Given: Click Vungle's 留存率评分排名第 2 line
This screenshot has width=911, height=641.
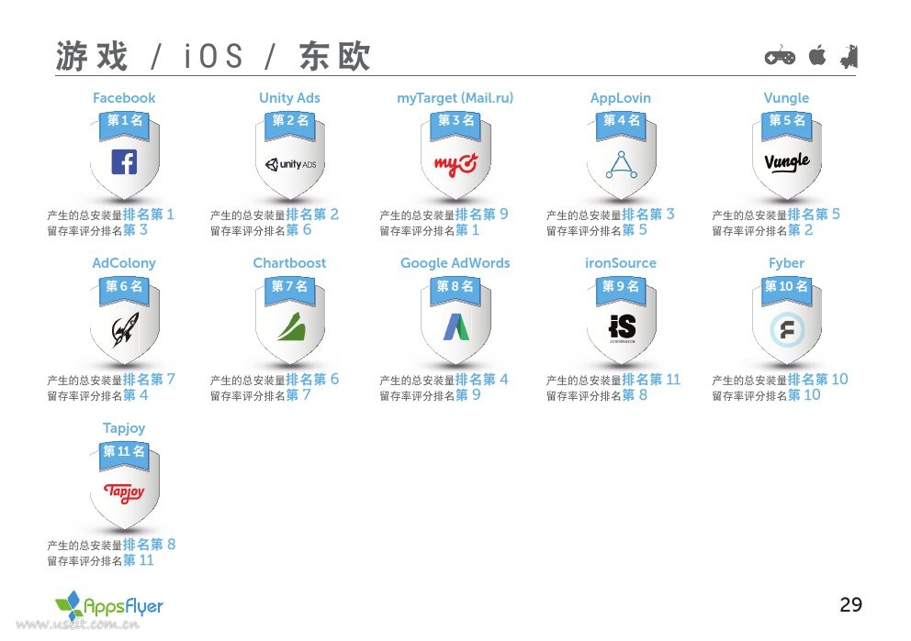Looking at the screenshot, I should [x=763, y=230].
